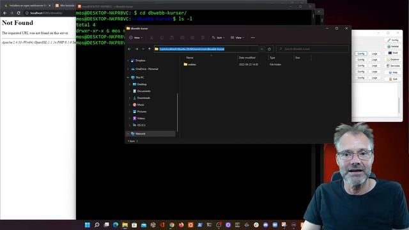Open File Explorer from the taskbar
409x230 pixels.
click(125, 225)
